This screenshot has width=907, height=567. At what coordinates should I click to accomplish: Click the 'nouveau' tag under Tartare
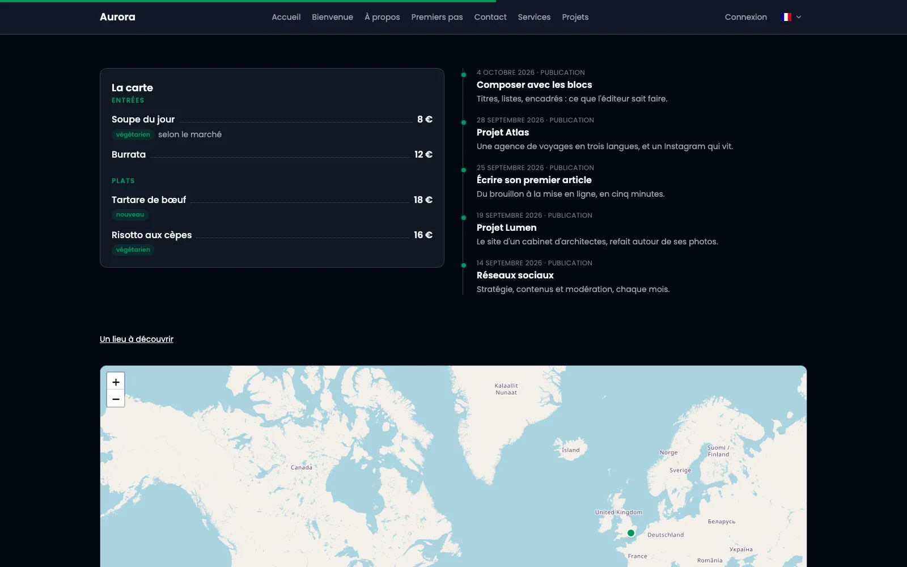130,214
